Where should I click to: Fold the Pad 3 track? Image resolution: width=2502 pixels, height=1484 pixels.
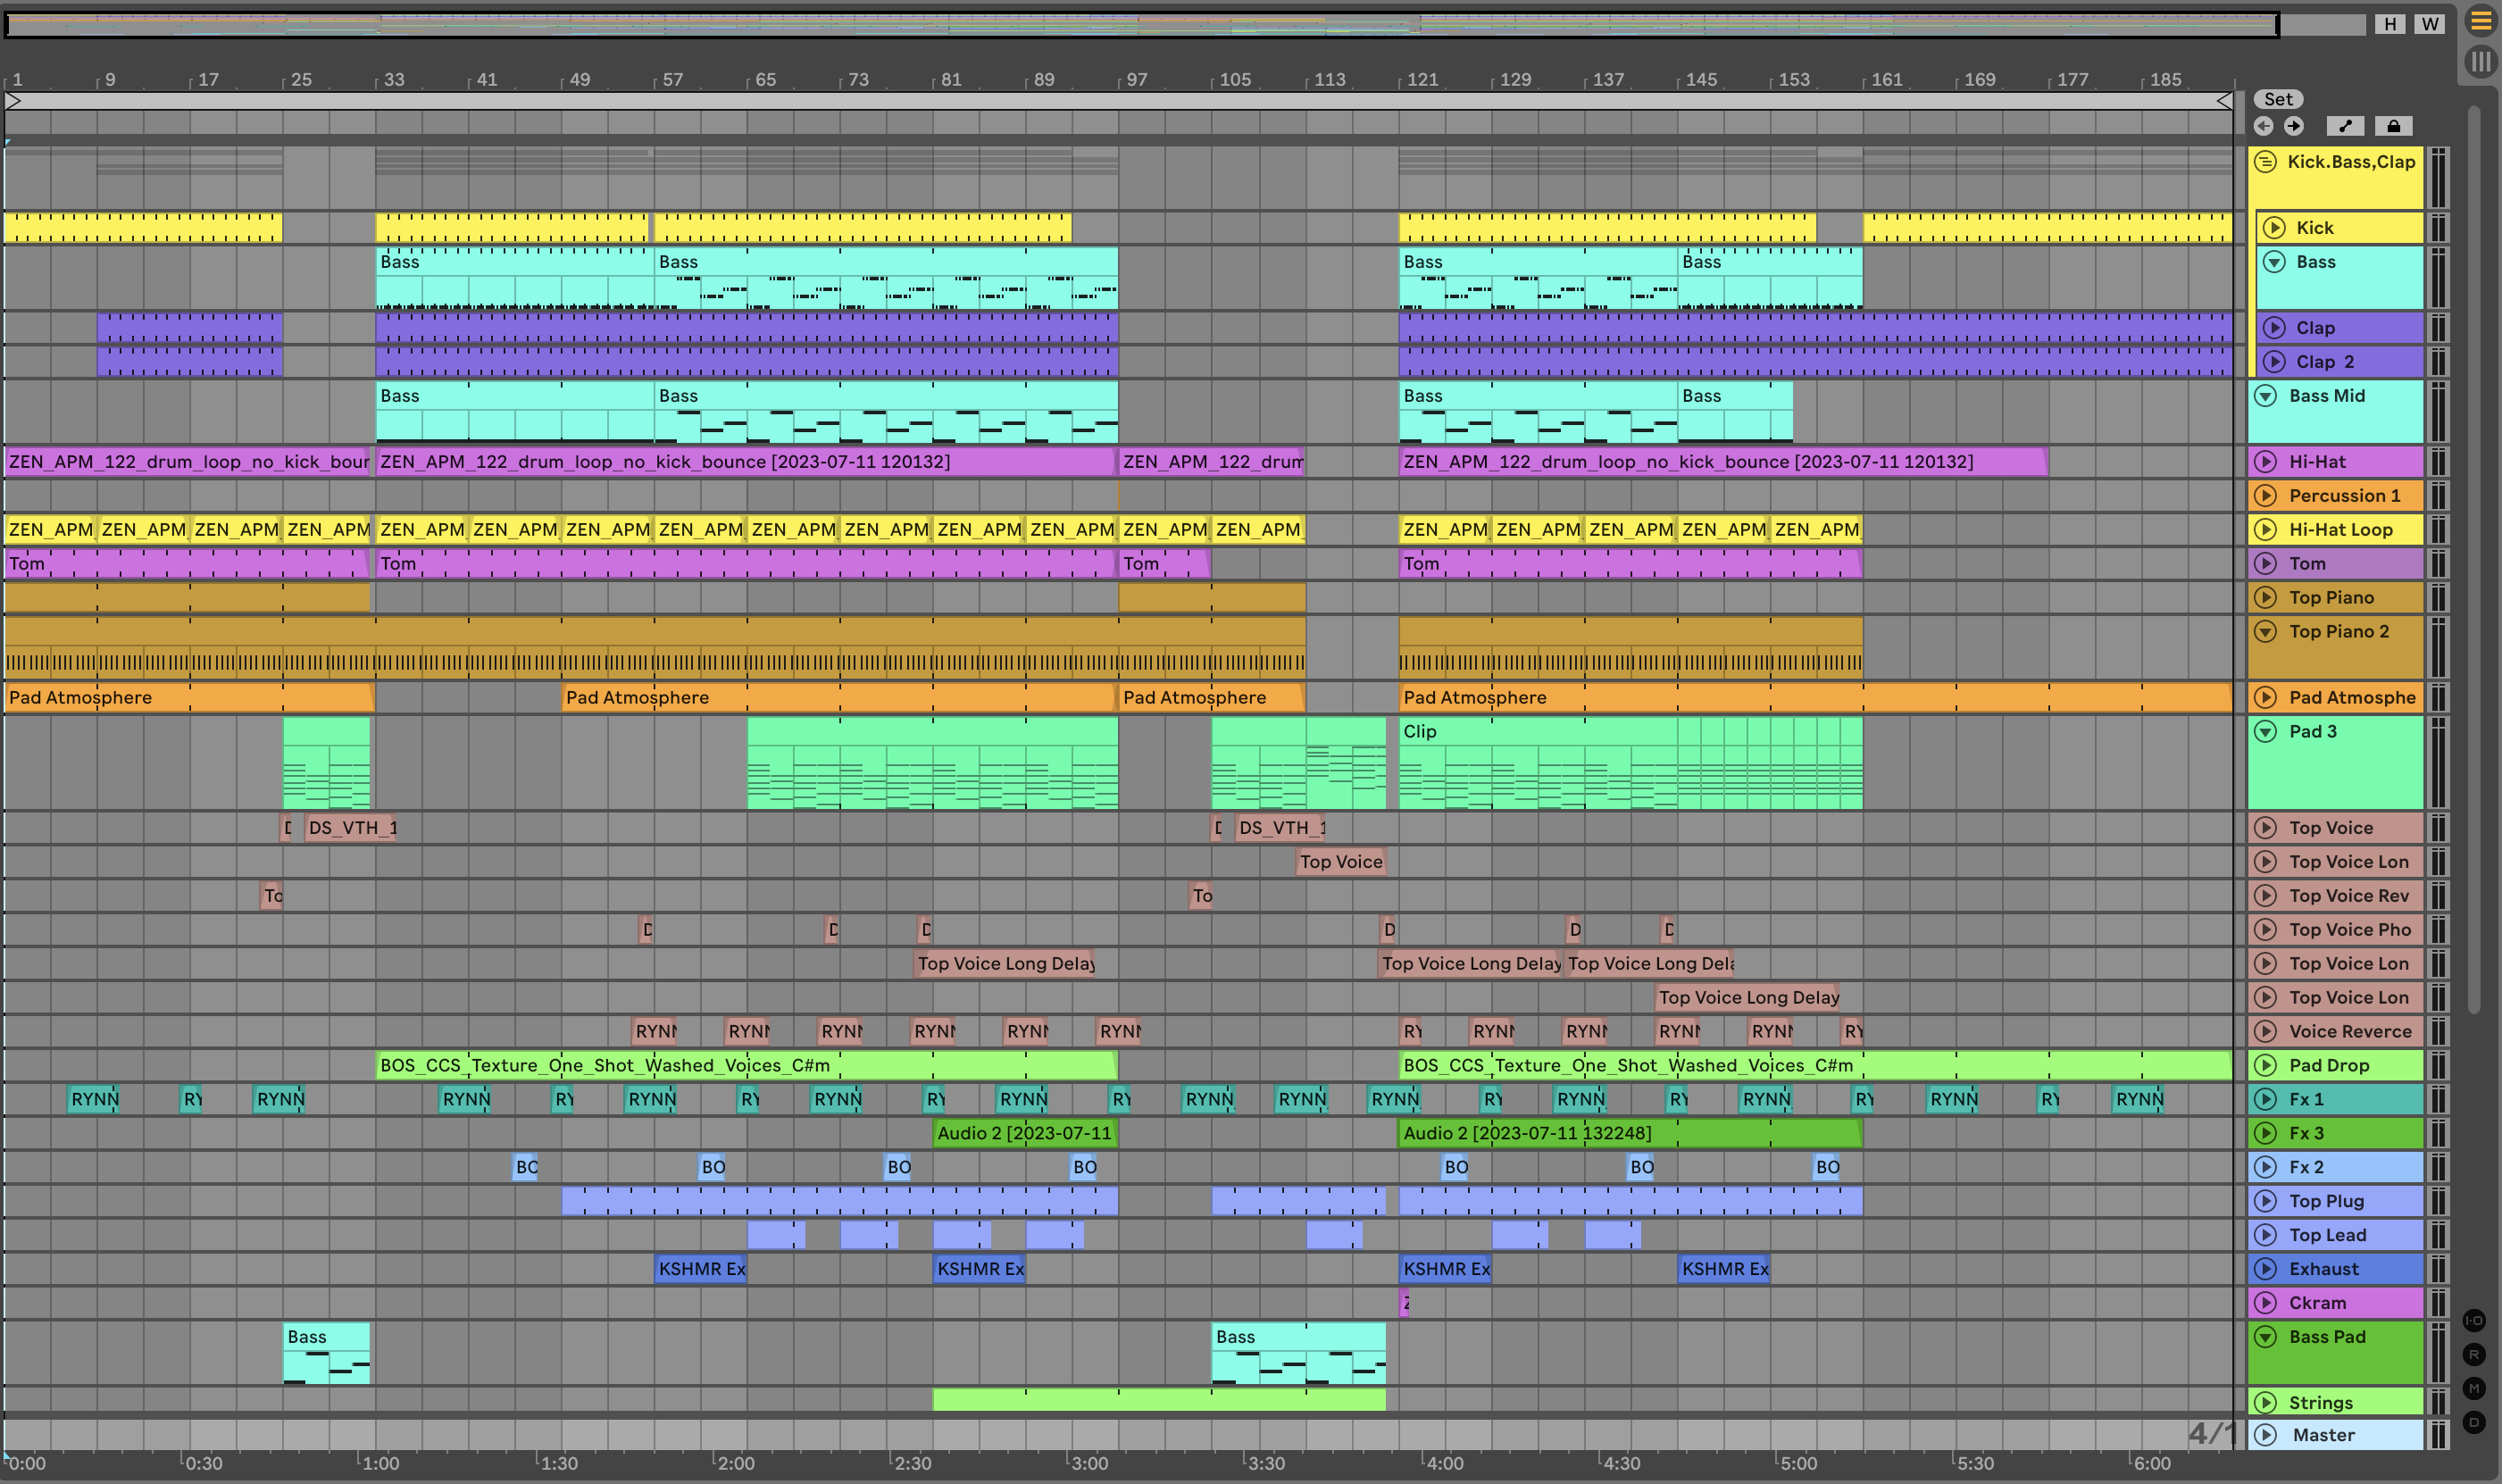click(2266, 732)
